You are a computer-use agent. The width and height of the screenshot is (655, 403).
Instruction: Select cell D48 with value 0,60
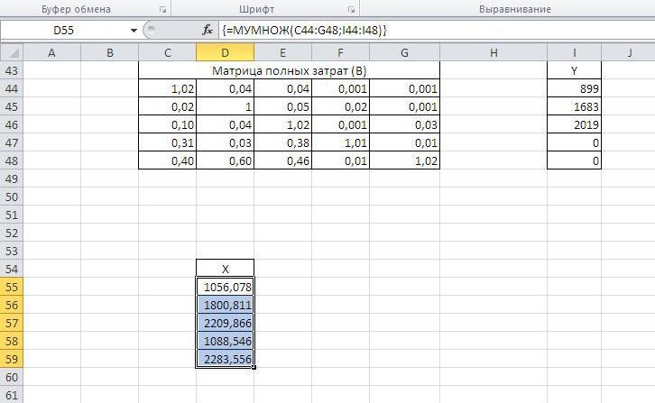click(x=225, y=160)
